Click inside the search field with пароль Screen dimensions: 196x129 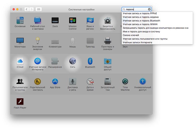point(136,9)
